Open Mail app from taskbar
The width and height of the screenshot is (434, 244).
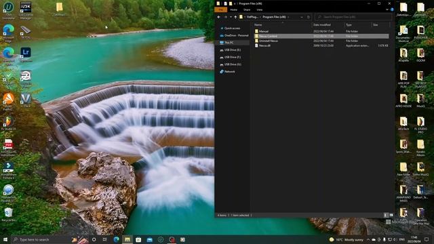click(x=149, y=239)
